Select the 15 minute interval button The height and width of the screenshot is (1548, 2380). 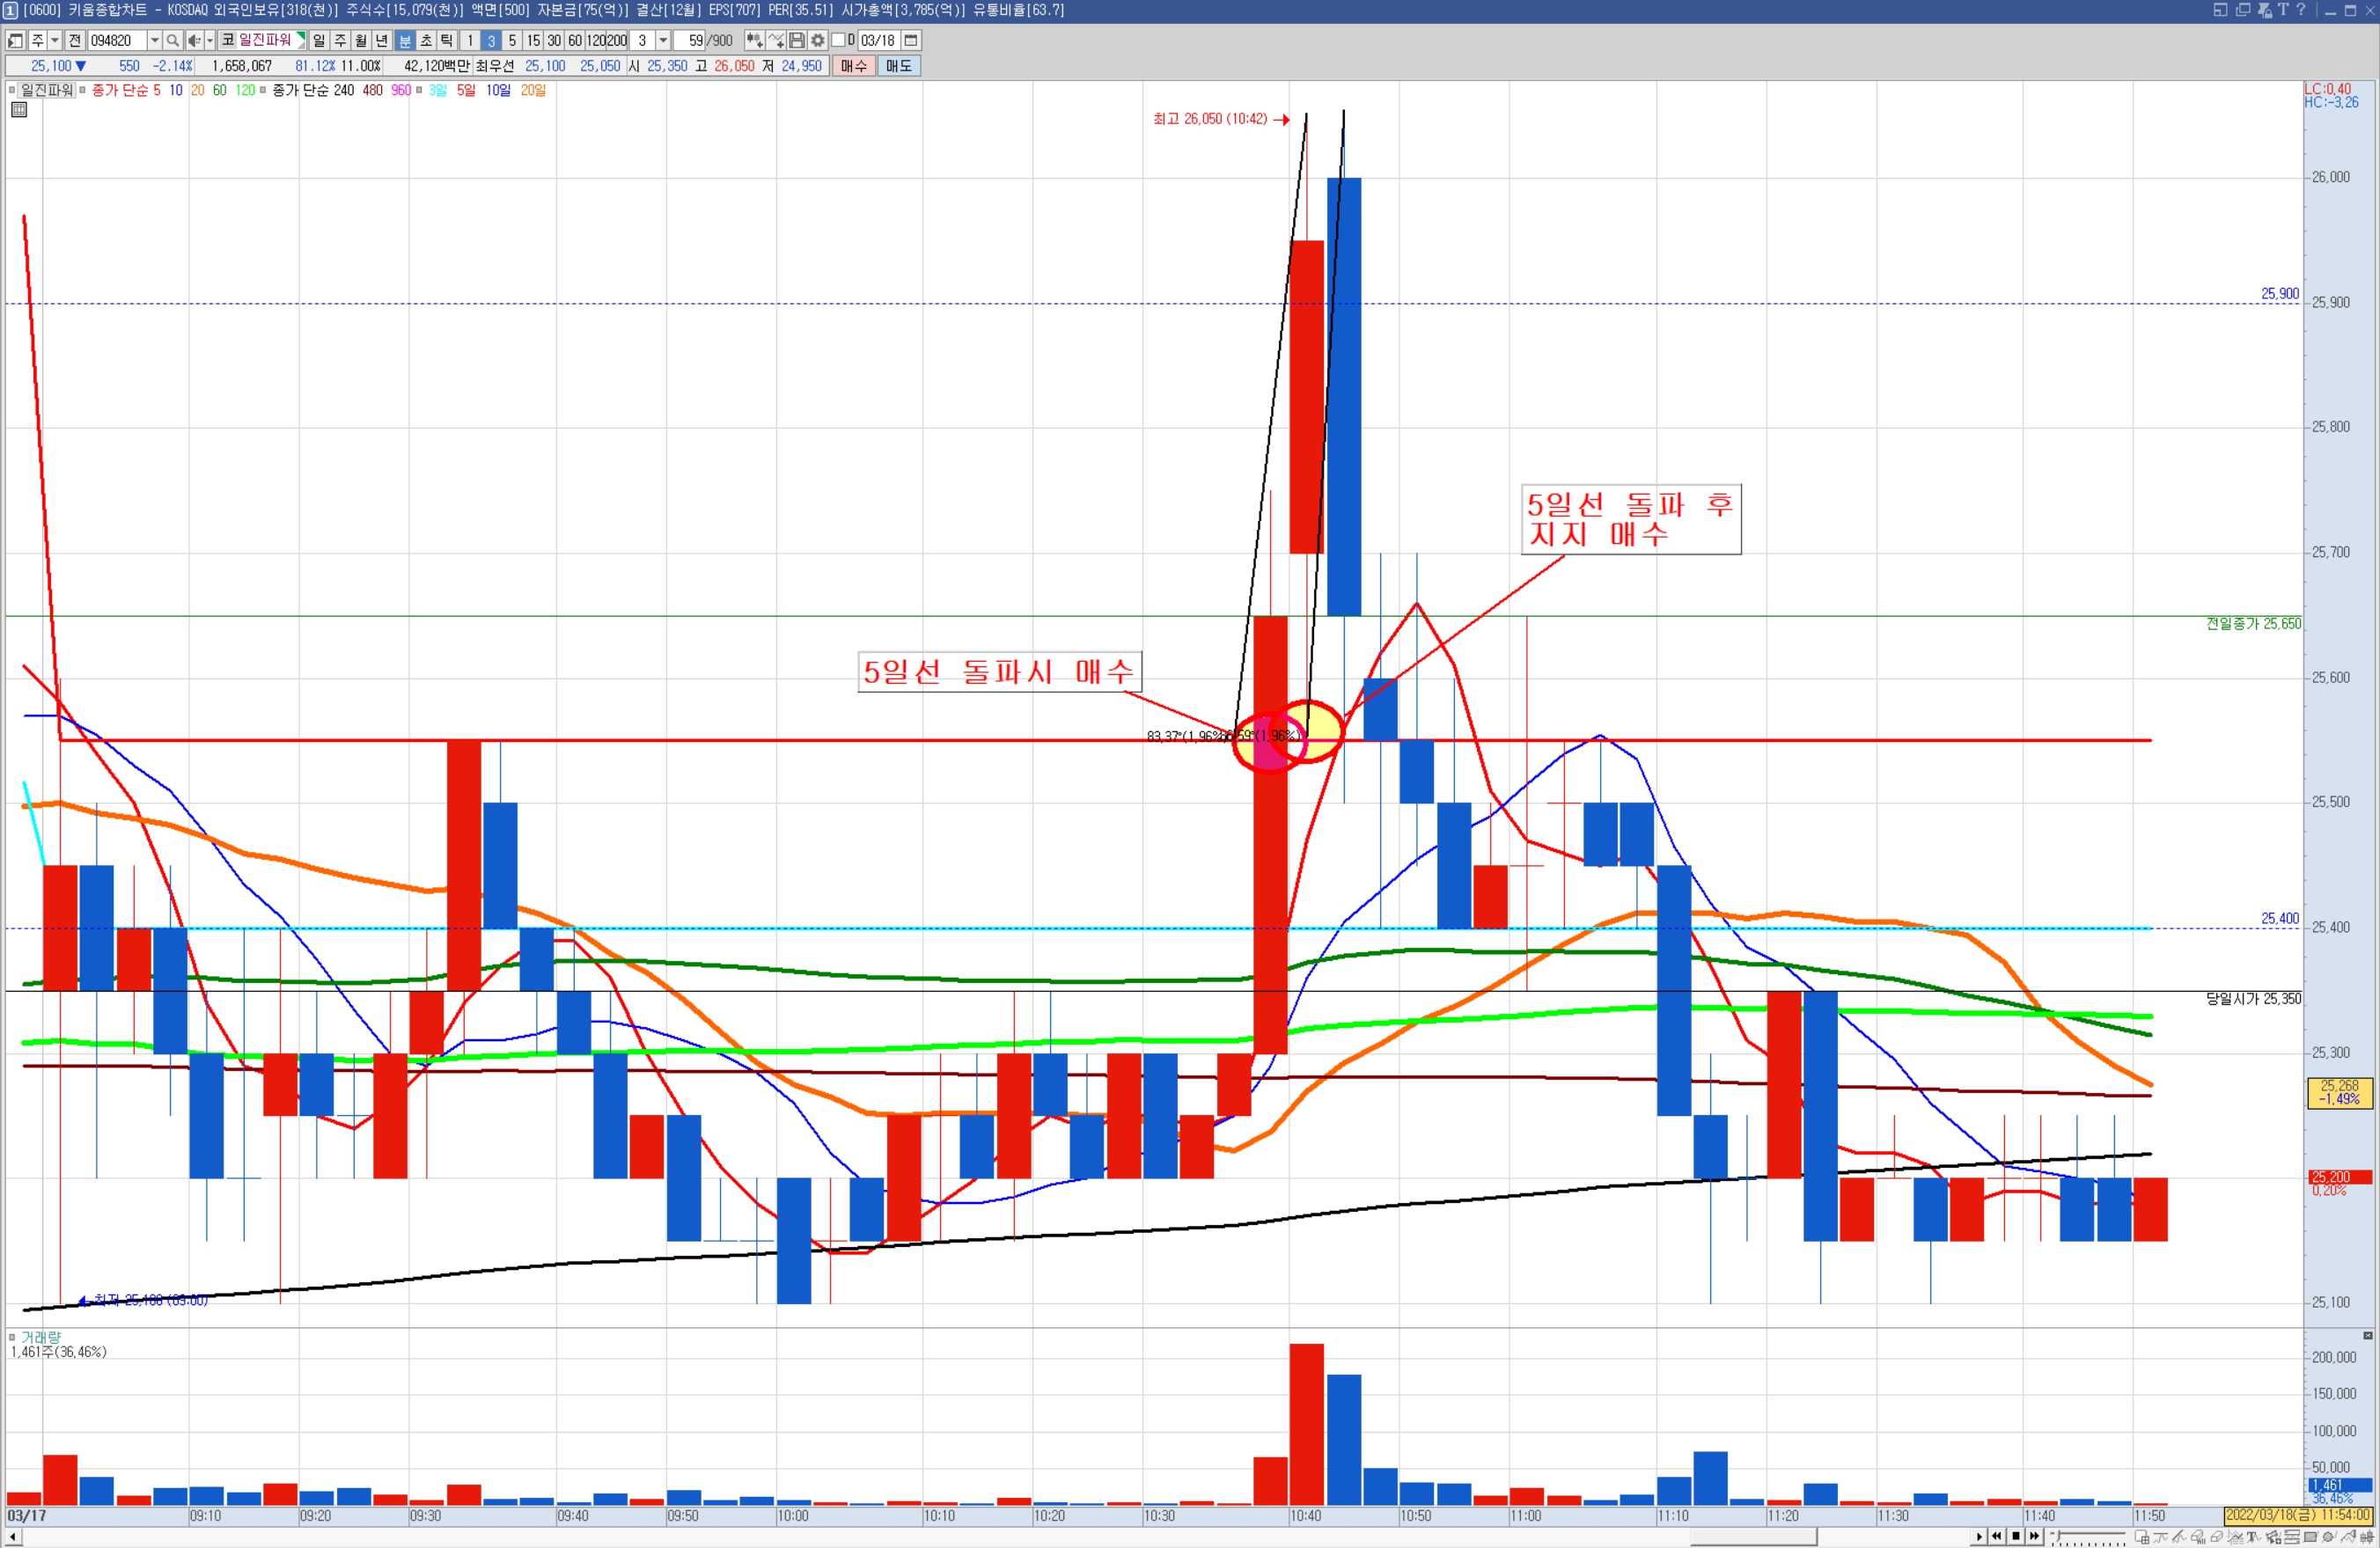[533, 41]
